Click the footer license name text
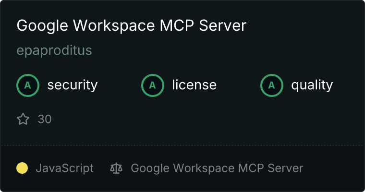365x192 pixels. (217, 168)
